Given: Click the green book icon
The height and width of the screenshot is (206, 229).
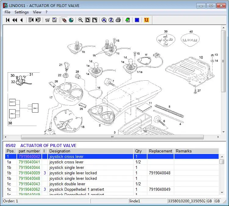Looking at the screenshot, I should pyautogui.click(x=127, y=20).
